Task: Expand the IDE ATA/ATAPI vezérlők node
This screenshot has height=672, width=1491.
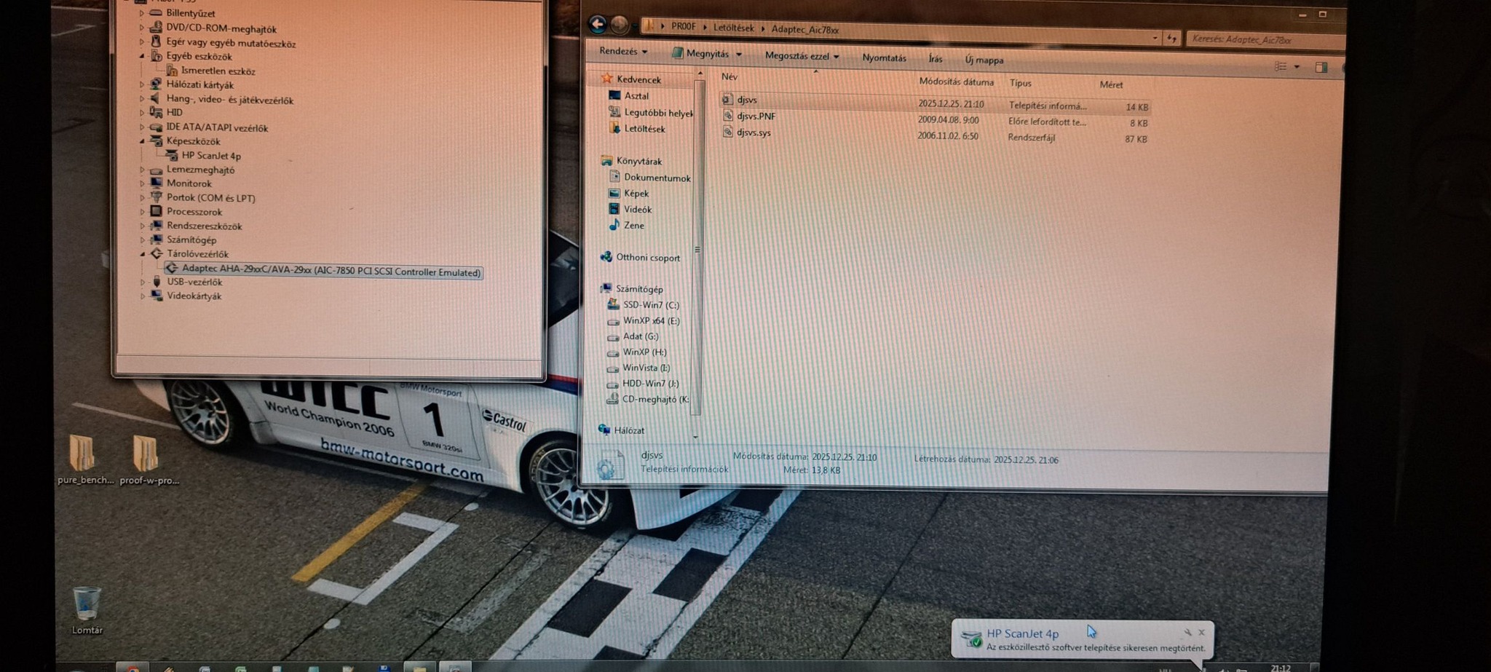Action: (141, 127)
